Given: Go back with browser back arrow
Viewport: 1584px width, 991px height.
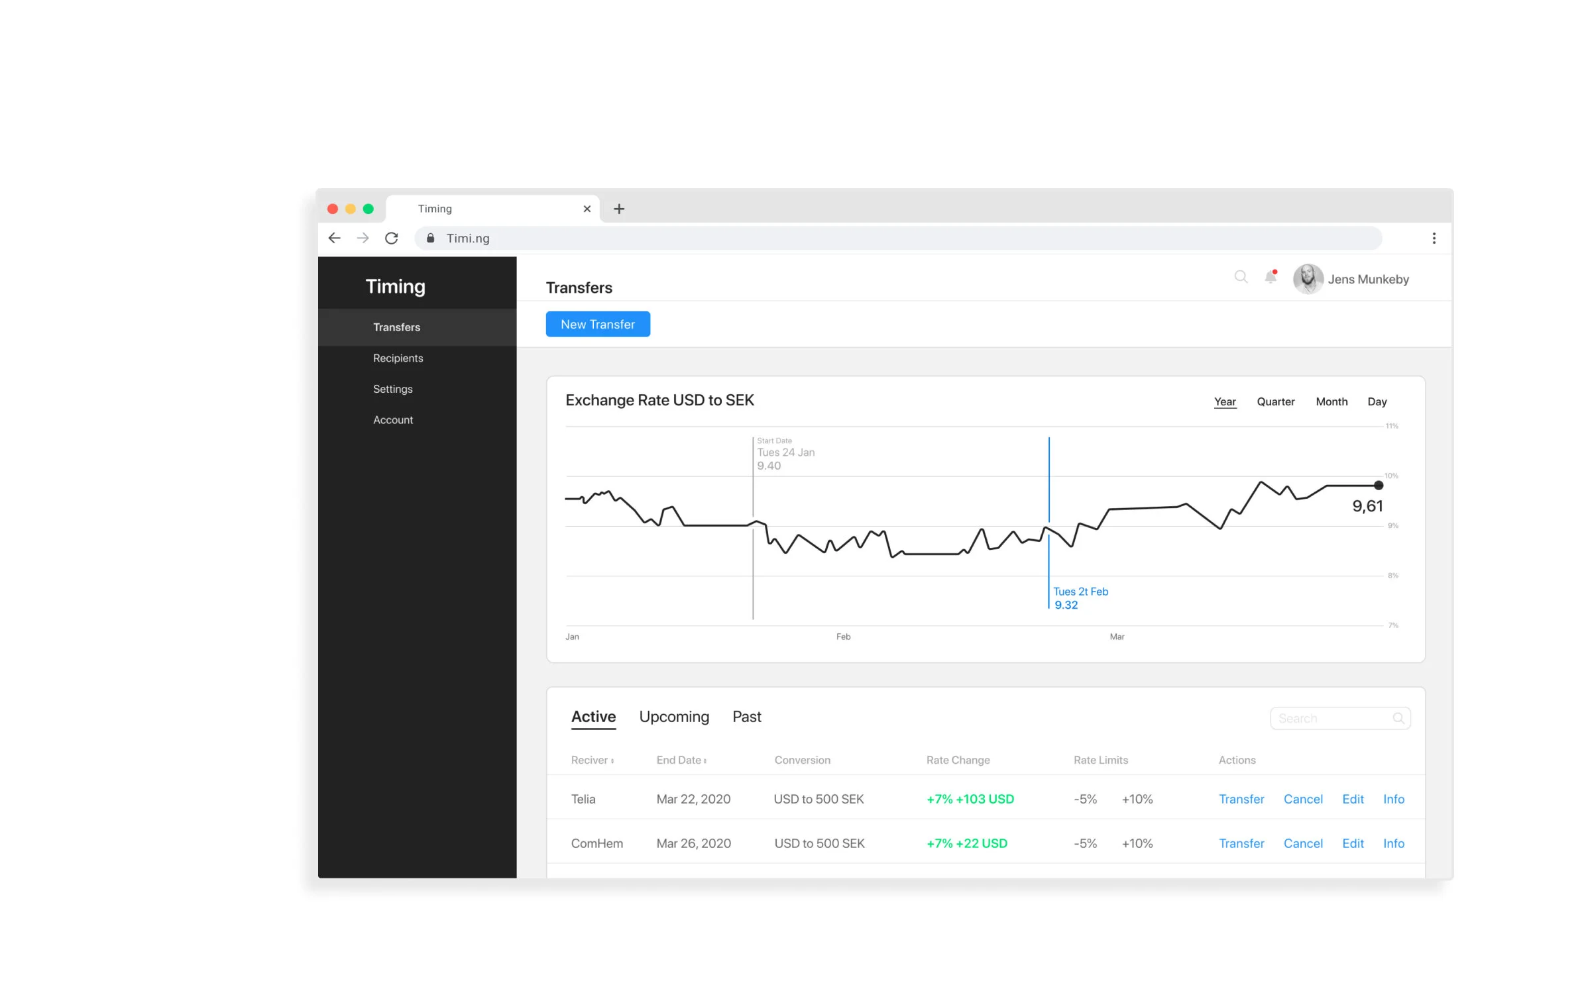Looking at the screenshot, I should (335, 238).
